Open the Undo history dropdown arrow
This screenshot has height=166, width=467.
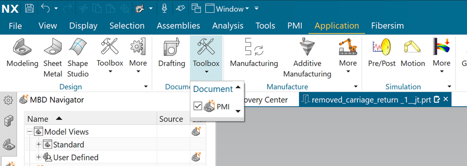pos(56,9)
